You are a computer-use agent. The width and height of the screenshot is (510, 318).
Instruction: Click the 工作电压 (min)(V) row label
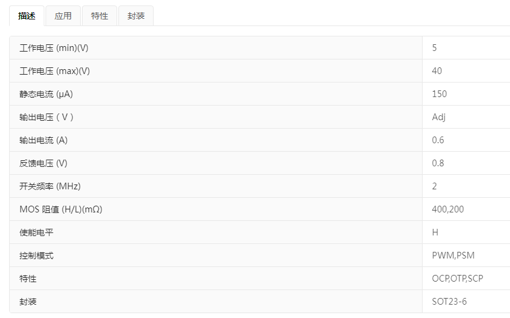(54, 48)
